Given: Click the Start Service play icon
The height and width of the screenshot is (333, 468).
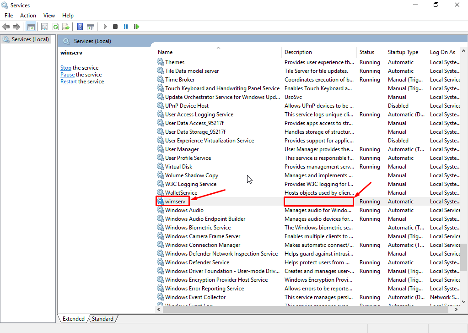Looking at the screenshot, I should point(105,27).
